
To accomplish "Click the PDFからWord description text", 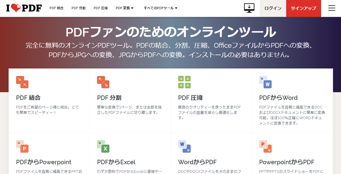I will tap(292, 115).
